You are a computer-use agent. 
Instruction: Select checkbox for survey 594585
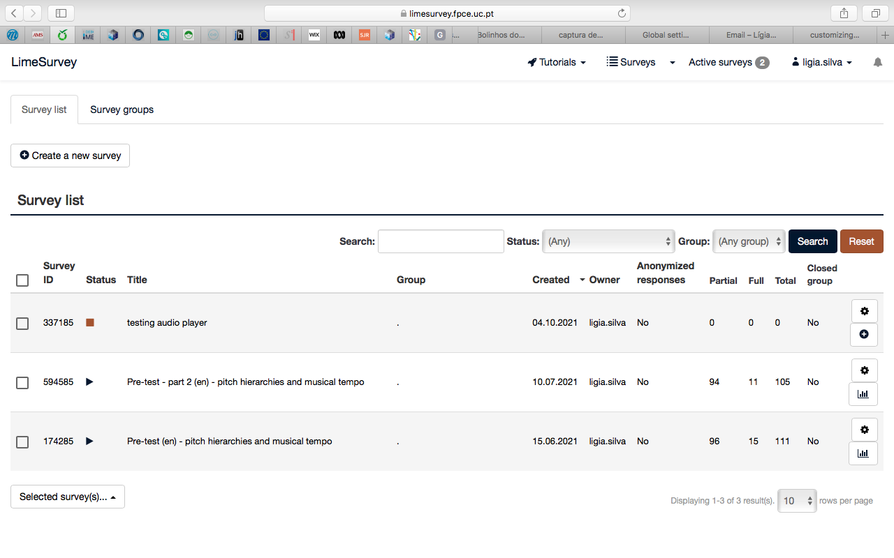click(x=22, y=382)
